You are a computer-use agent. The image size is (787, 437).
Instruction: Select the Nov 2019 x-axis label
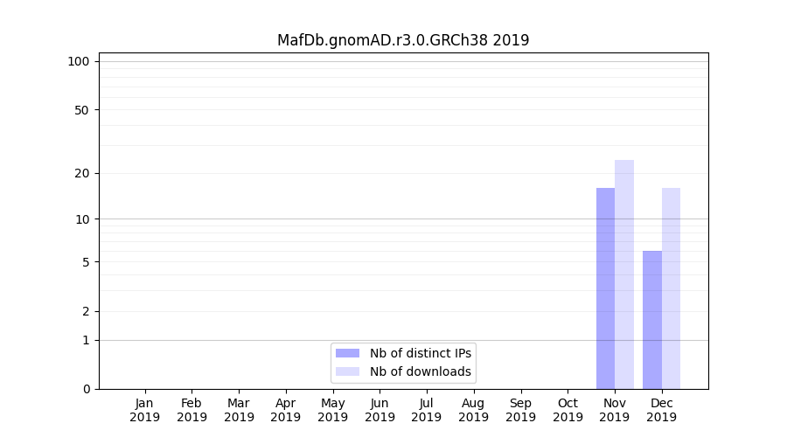click(x=615, y=410)
